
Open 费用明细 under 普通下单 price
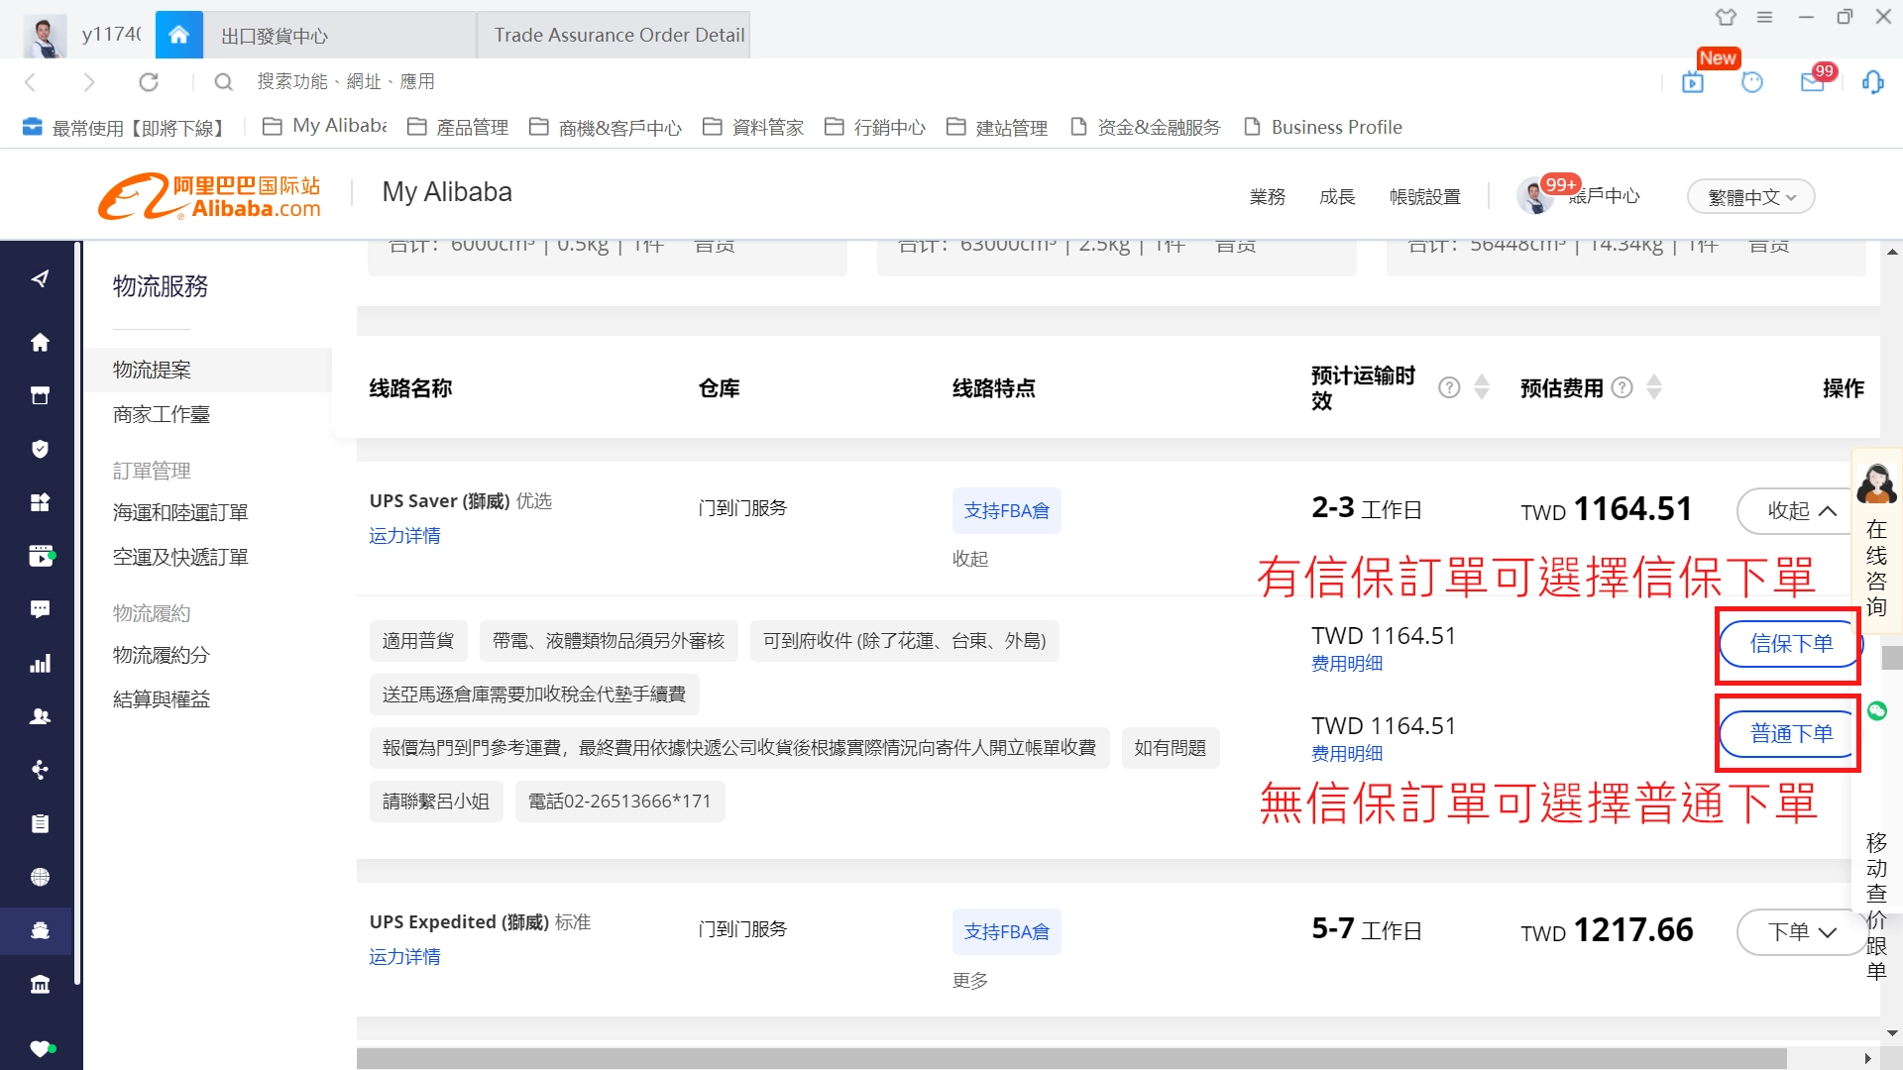[x=1347, y=754]
